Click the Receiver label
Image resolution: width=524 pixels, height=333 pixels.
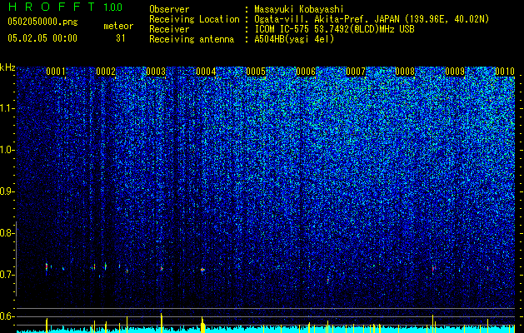coord(169,29)
